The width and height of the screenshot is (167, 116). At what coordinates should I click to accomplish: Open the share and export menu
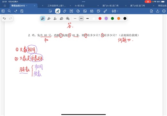pos(158,11)
